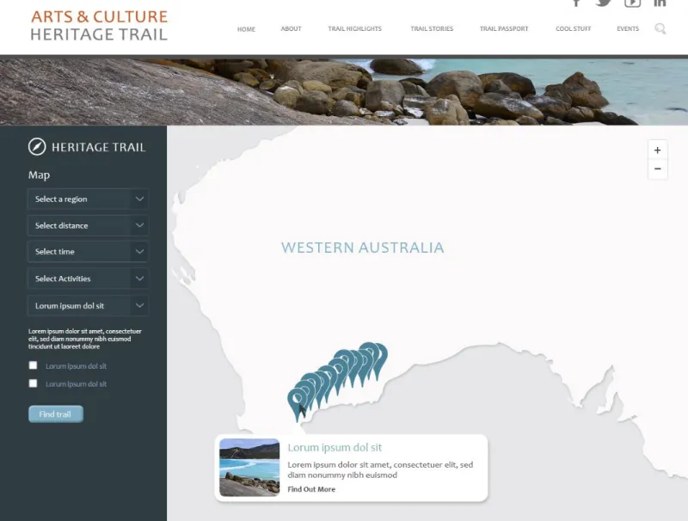This screenshot has width=688, height=521.
Task: Click the rocky coastline banner image
Action: coord(344,92)
